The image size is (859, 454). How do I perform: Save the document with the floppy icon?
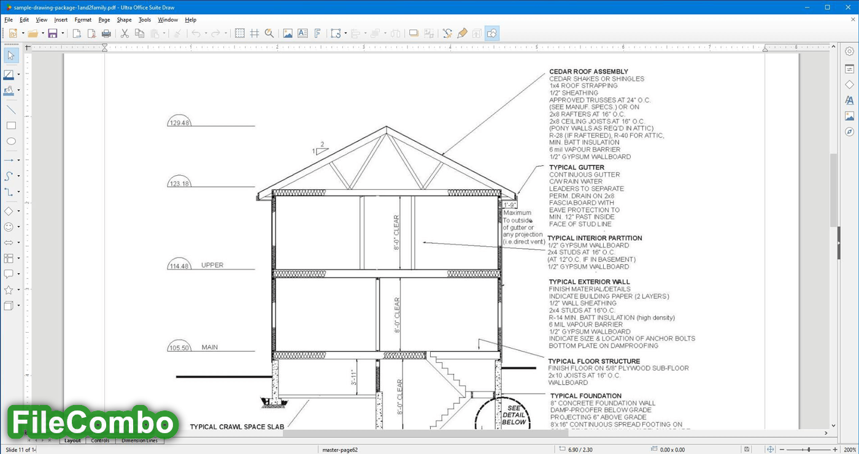53,34
